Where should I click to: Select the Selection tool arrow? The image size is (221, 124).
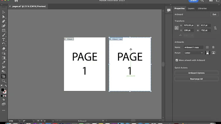[3, 12]
